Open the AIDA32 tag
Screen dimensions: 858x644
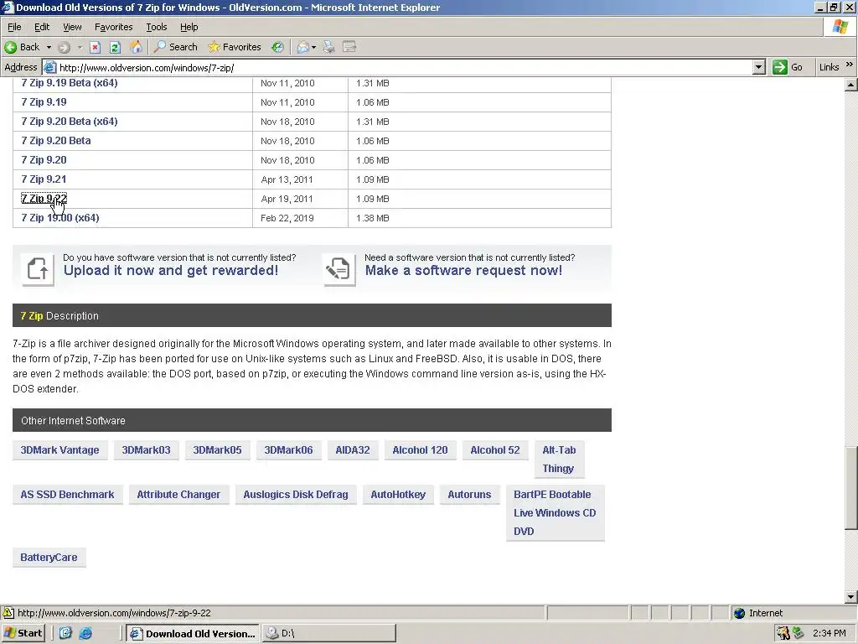353,450
